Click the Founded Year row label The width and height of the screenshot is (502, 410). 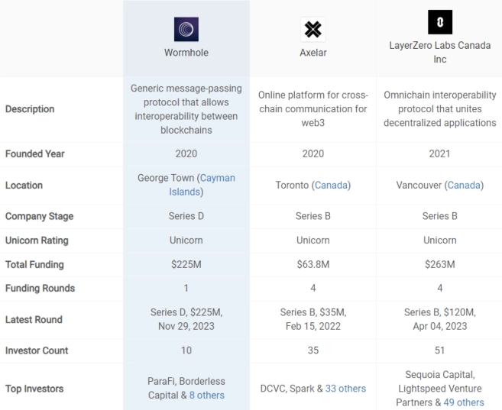tap(35, 153)
